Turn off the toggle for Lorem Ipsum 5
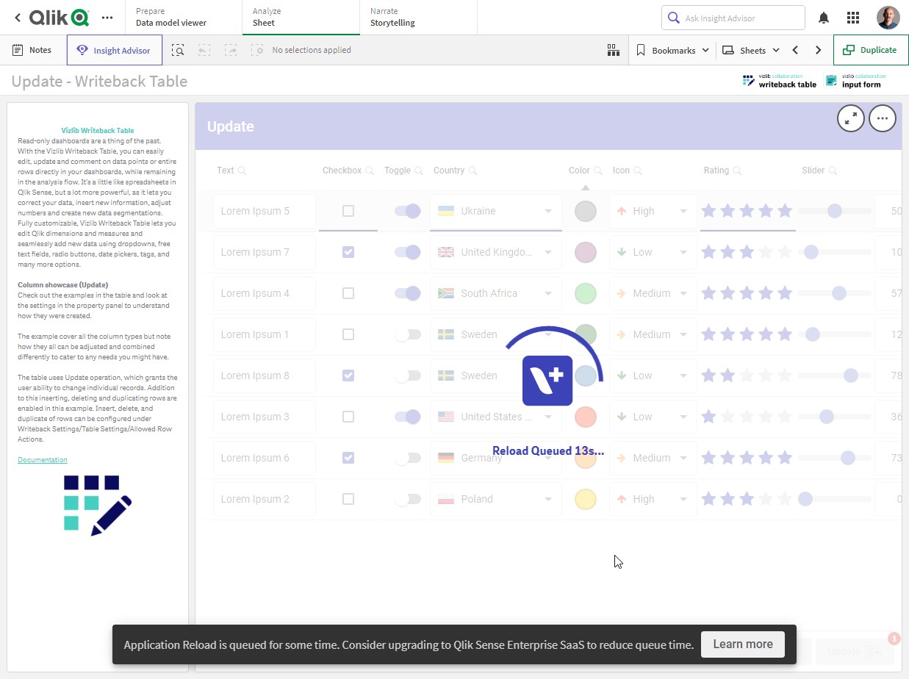Viewport: 909px width, 679px height. (x=408, y=211)
